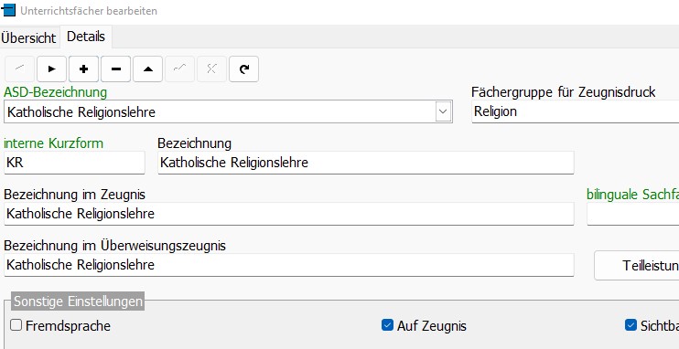Click the Bezeichnung im Überweisungszeugnis label

click(114, 246)
